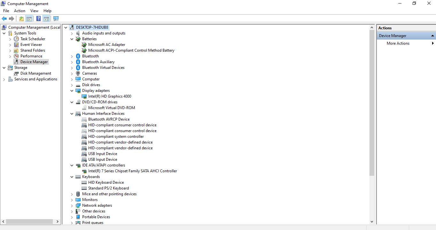Select Device Manager in the left console tree
The image size is (436, 230).
tap(34, 62)
